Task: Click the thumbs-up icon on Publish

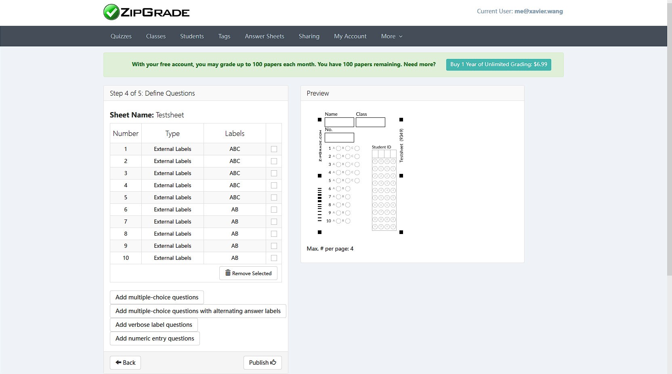Action: pyautogui.click(x=273, y=362)
